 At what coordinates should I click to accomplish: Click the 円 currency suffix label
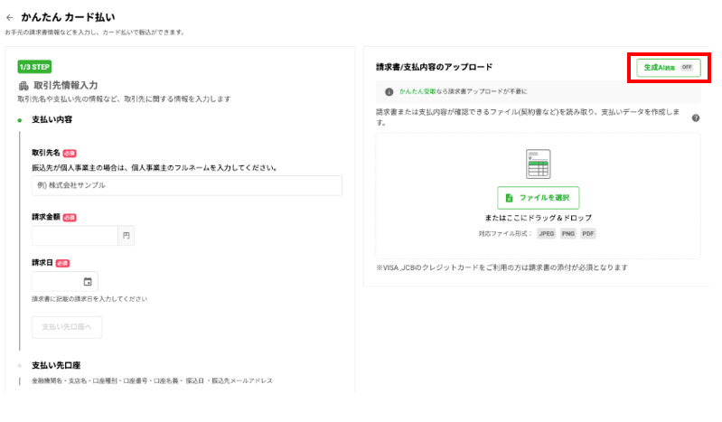coord(127,236)
